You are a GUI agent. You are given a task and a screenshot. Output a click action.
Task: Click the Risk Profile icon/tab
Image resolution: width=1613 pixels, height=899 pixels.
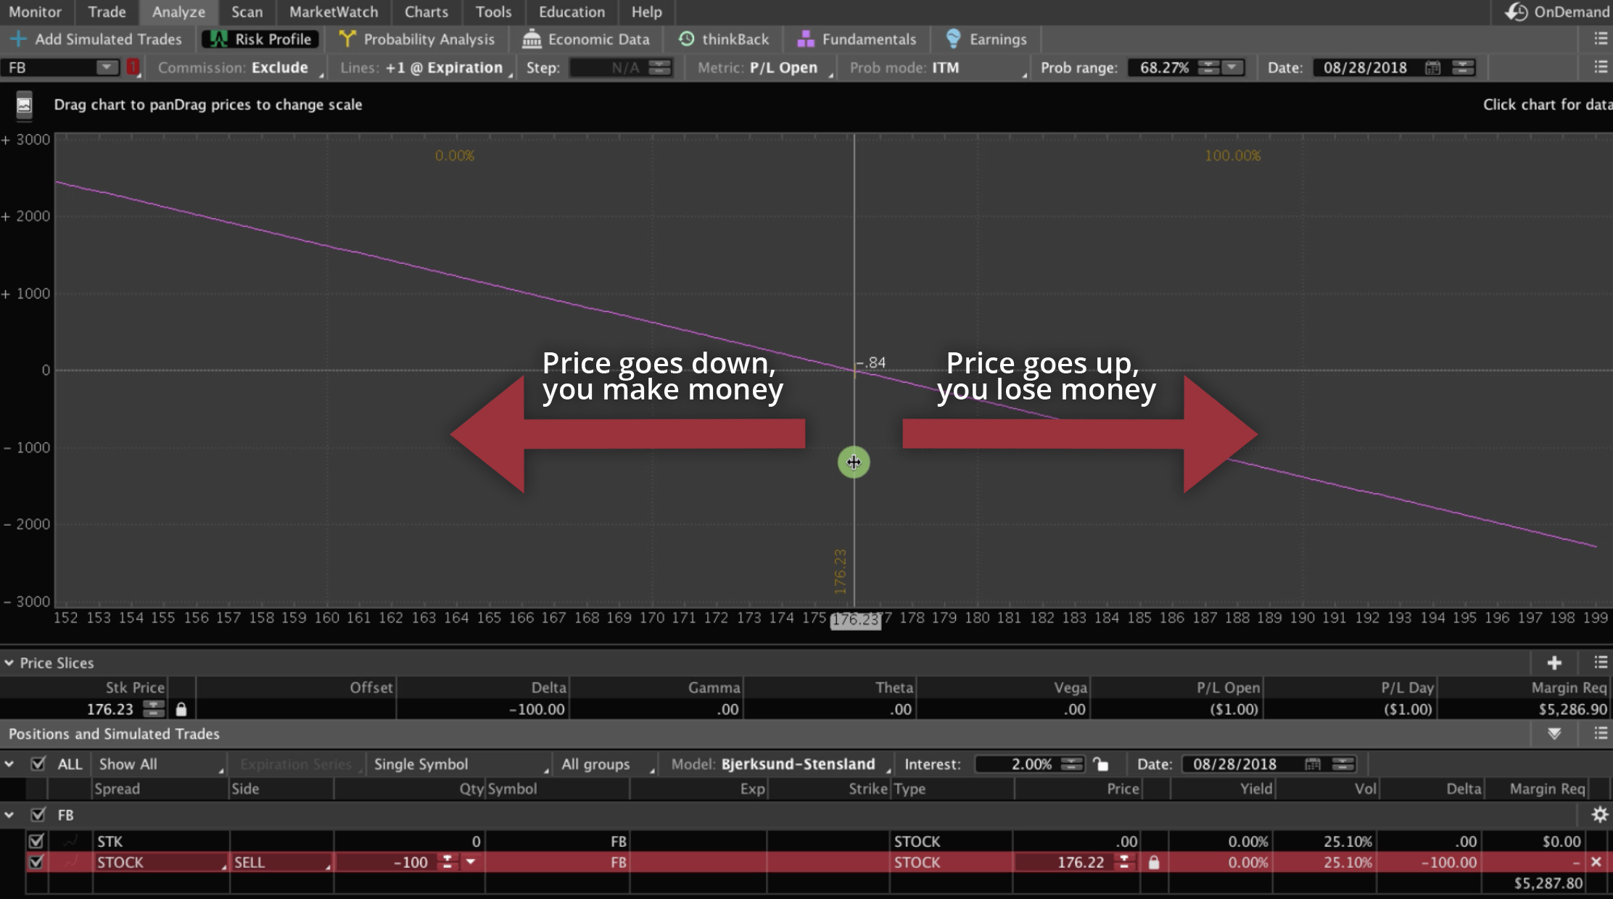tap(259, 38)
